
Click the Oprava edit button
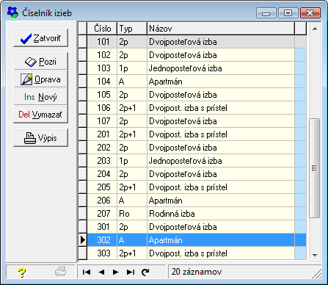click(40, 79)
